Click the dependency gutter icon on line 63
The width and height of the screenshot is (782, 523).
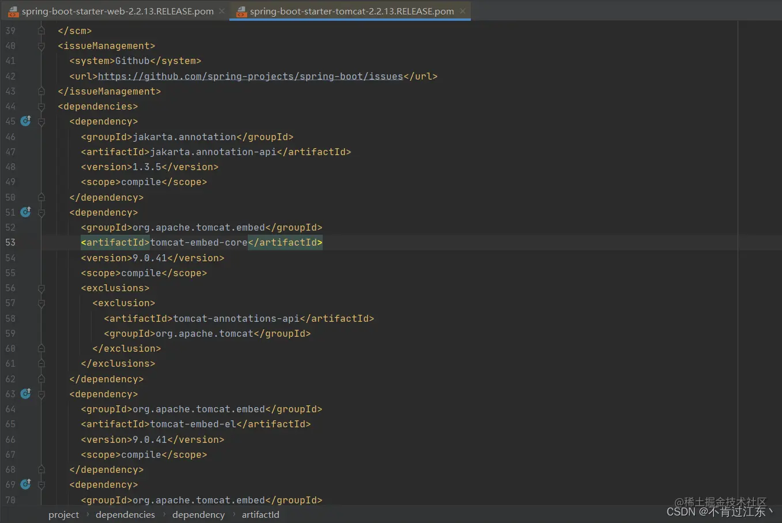25,394
